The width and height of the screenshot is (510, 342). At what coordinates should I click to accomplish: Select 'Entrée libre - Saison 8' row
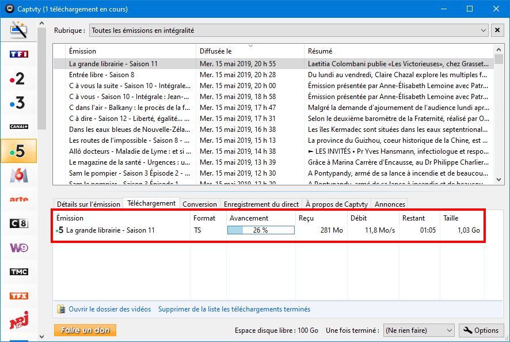coord(273,75)
